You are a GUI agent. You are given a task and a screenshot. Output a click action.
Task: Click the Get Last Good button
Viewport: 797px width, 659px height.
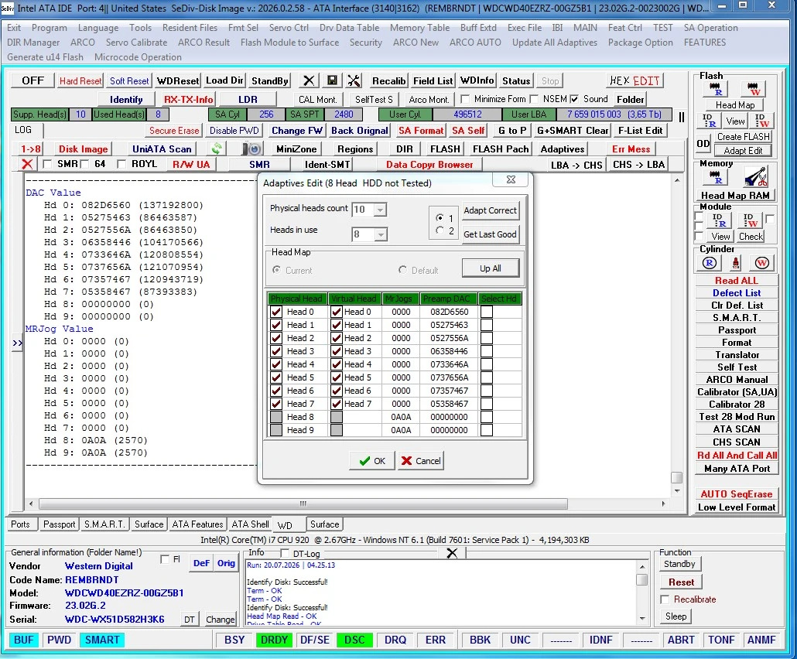(490, 234)
